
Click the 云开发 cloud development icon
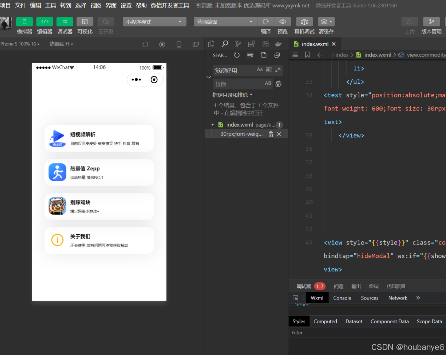click(x=106, y=22)
